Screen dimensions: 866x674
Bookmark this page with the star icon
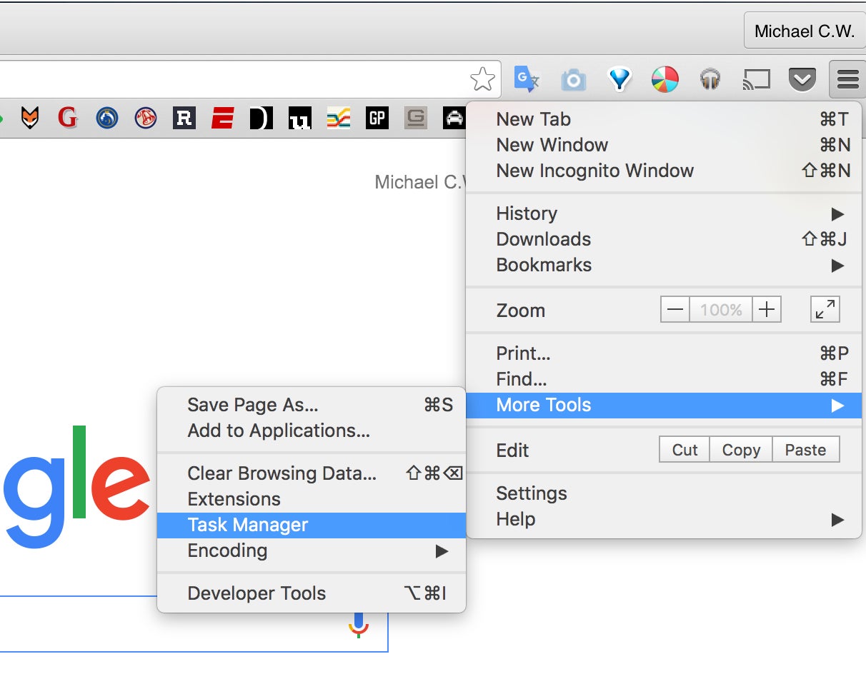(483, 79)
